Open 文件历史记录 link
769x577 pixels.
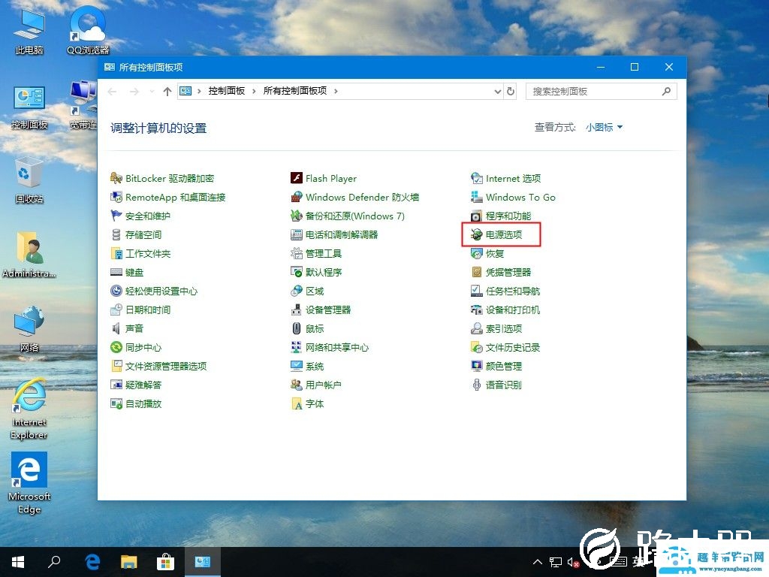(x=512, y=347)
